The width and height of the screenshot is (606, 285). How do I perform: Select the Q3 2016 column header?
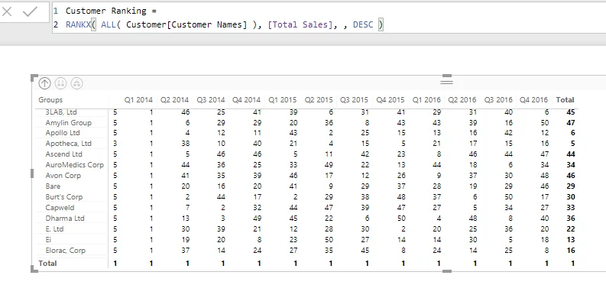[x=498, y=100]
